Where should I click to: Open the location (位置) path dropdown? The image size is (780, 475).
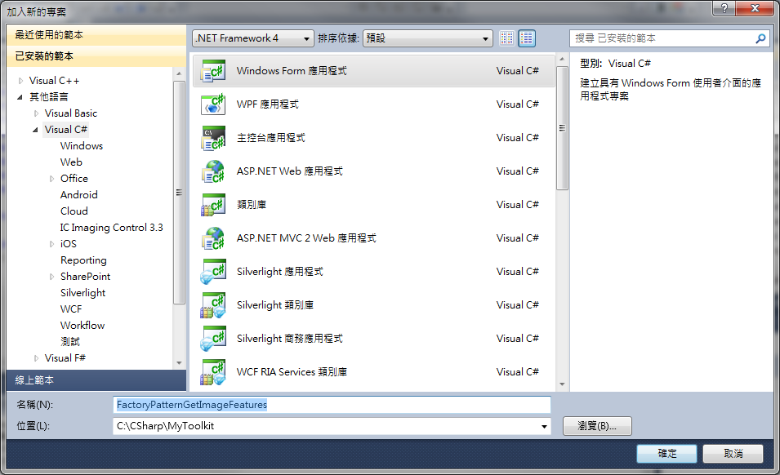pyautogui.click(x=544, y=426)
